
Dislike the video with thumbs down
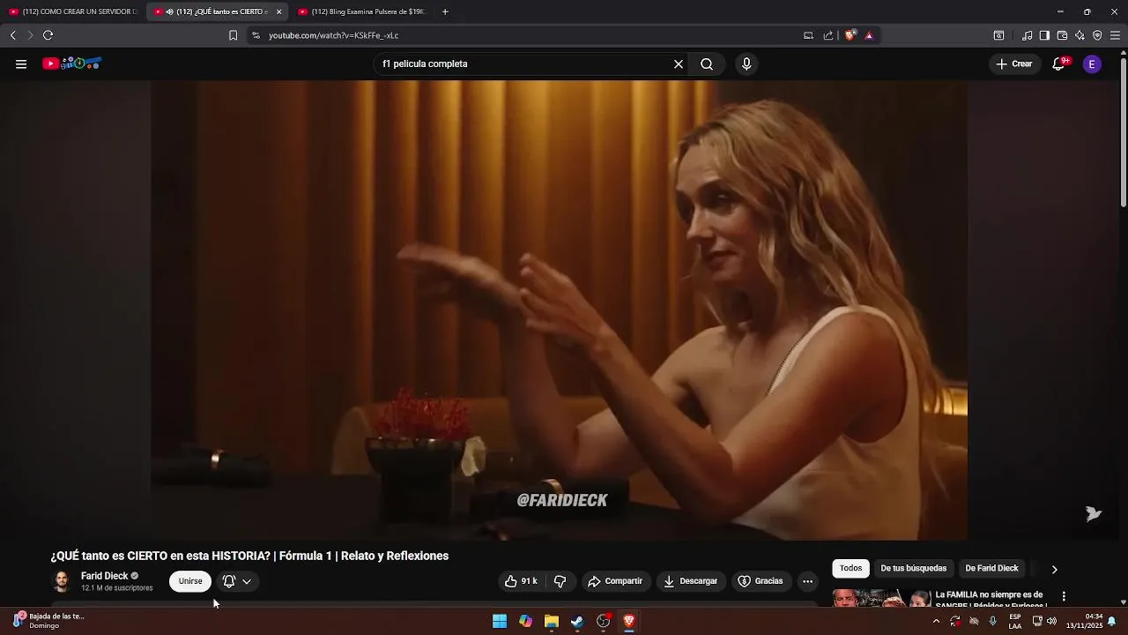pyautogui.click(x=560, y=581)
